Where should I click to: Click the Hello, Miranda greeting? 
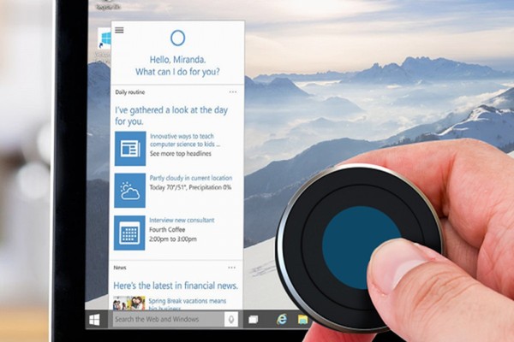click(x=177, y=60)
